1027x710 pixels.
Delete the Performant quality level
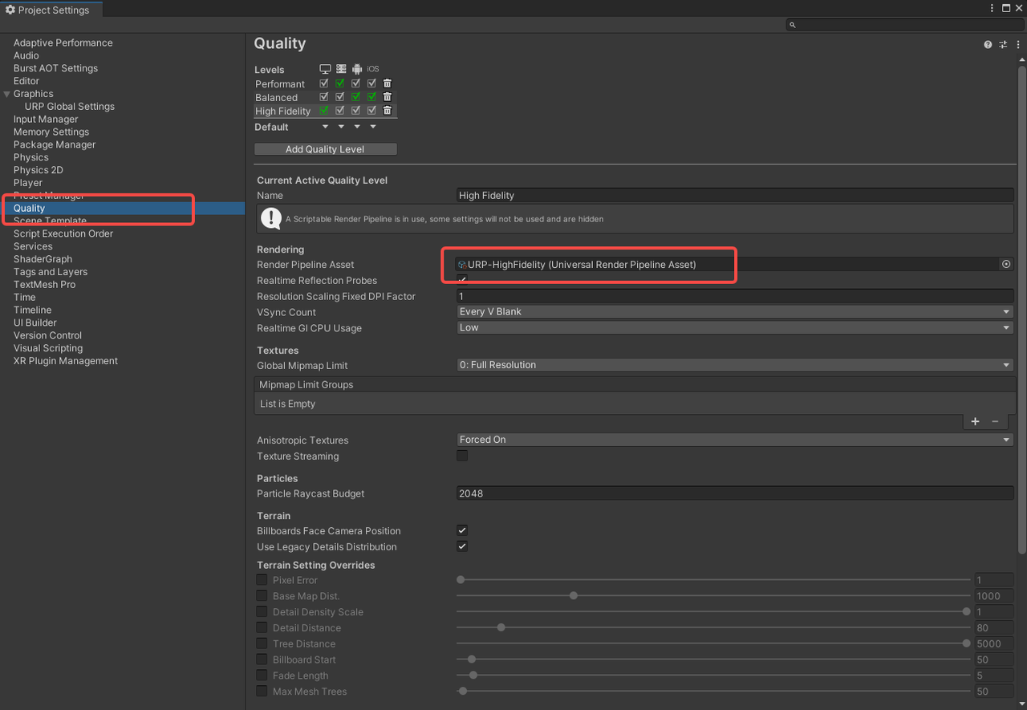(388, 83)
